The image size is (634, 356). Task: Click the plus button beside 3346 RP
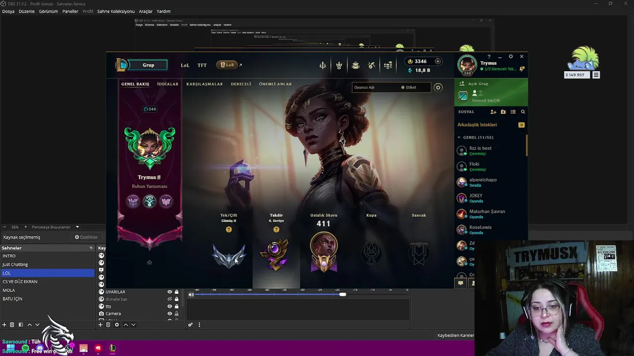[437, 61]
